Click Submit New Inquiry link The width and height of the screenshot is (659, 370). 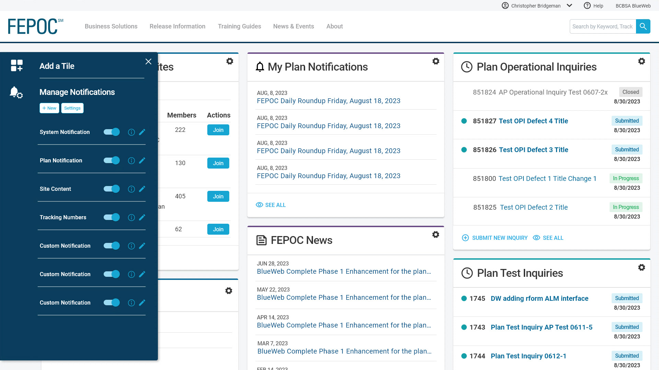(x=495, y=238)
